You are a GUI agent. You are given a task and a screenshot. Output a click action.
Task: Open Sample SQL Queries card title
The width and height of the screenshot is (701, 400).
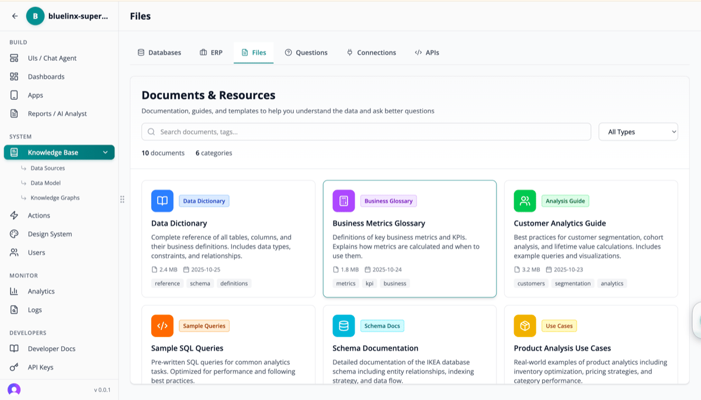point(187,348)
